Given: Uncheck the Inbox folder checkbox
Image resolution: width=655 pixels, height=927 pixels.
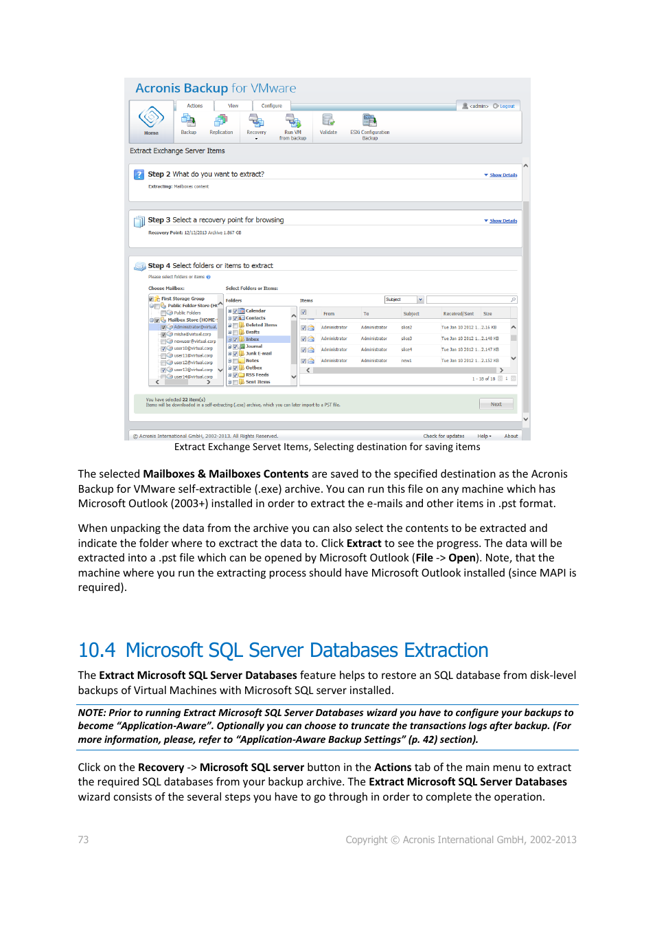Looking at the screenshot, I should (235, 339).
